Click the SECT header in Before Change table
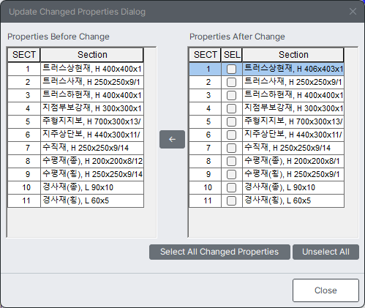365x308 pixels. pyautogui.click(x=24, y=55)
